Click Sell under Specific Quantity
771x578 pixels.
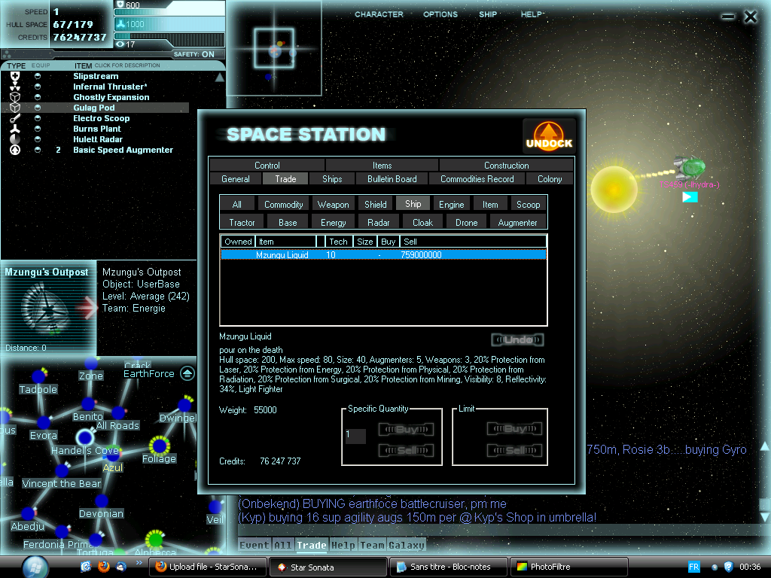[406, 450]
